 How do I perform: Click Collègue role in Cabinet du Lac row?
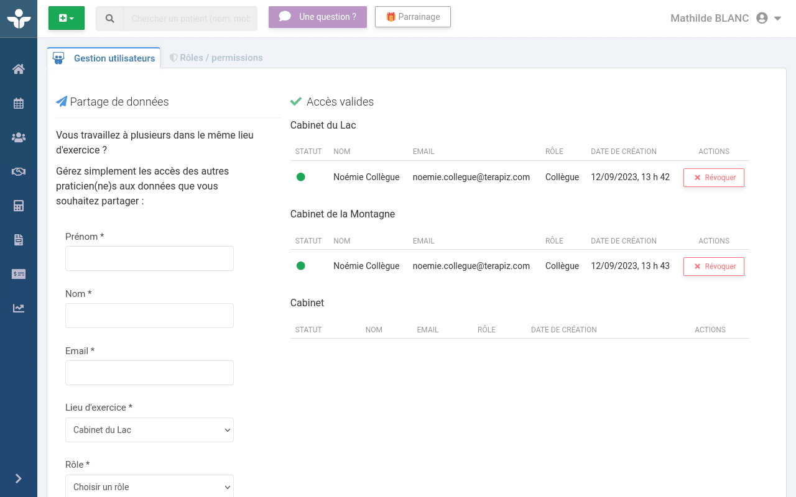tap(562, 177)
